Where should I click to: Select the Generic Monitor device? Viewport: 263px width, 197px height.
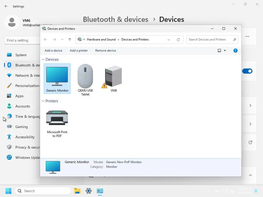(57, 78)
